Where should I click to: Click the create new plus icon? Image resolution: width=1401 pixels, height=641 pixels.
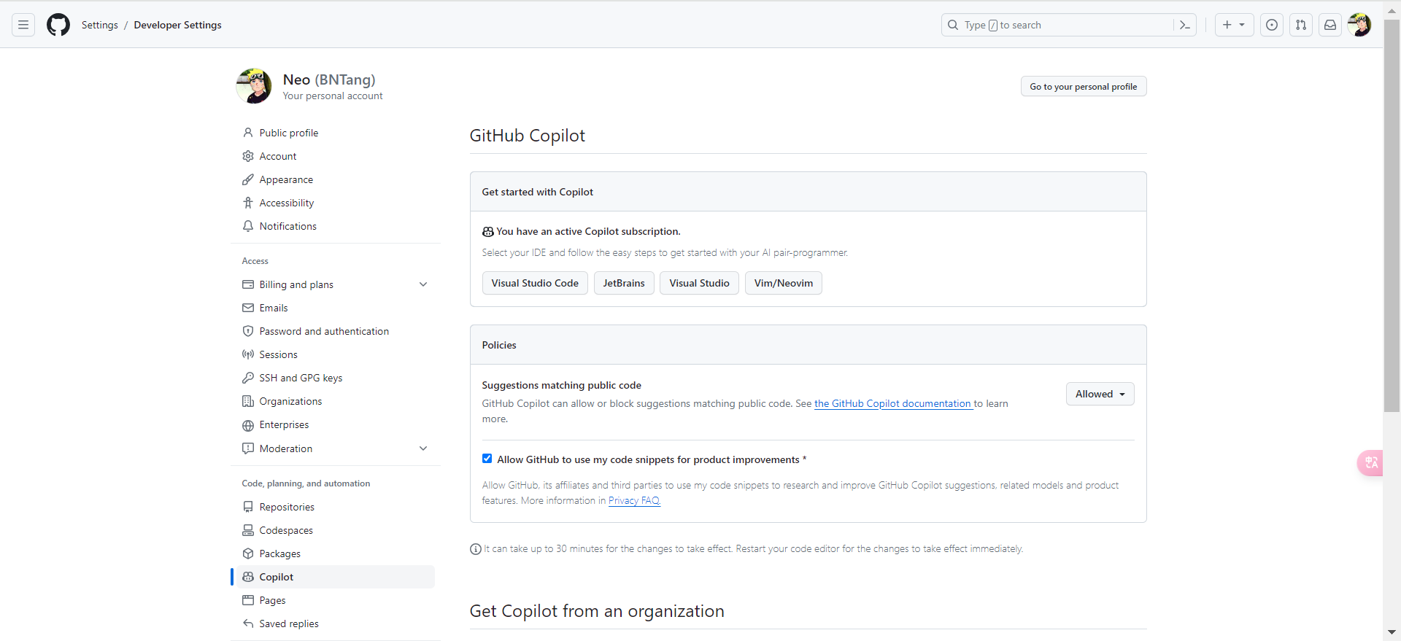pos(1227,25)
